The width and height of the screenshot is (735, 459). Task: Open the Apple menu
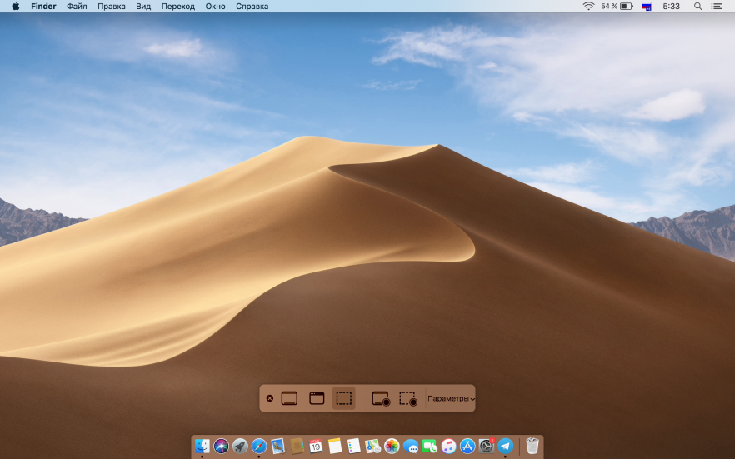16,6
